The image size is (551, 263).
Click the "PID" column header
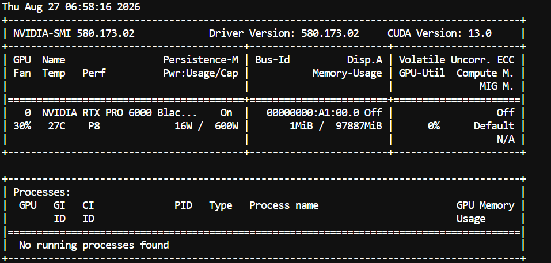pyautogui.click(x=183, y=205)
